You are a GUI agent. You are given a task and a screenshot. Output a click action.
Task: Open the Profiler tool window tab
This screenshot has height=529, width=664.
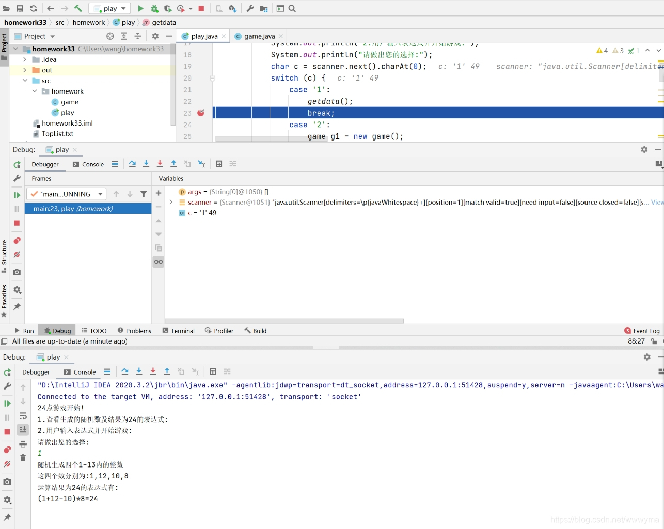coord(219,331)
